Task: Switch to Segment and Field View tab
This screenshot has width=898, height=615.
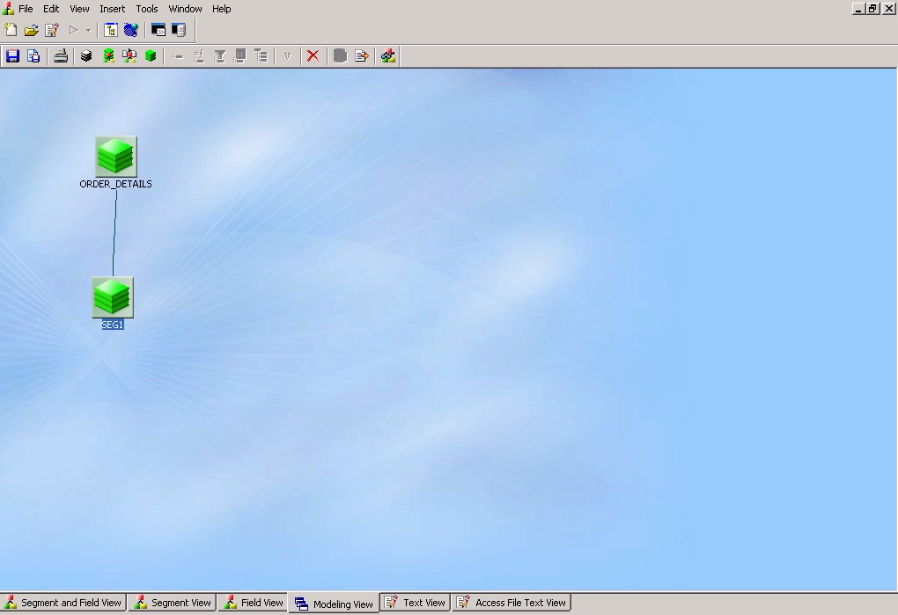Action: click(x=63, y=603)
